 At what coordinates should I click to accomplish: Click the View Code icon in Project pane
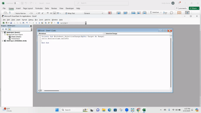[3, 29]
